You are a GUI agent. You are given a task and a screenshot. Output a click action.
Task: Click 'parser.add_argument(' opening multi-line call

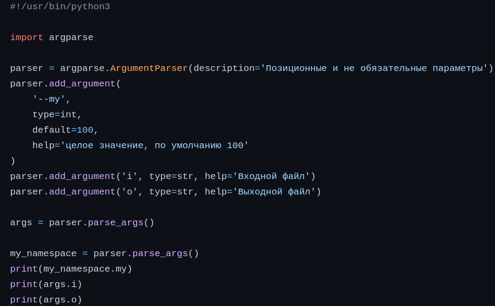coord(65,84)
